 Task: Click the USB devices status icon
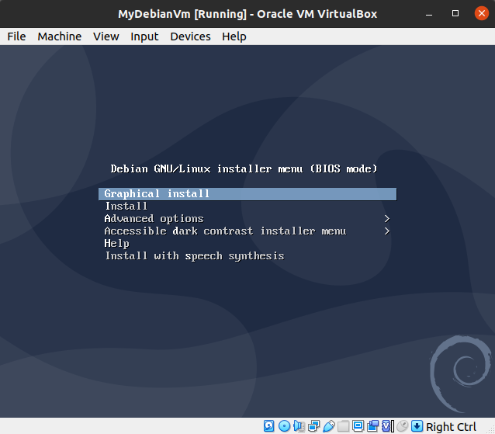(329, 426)
